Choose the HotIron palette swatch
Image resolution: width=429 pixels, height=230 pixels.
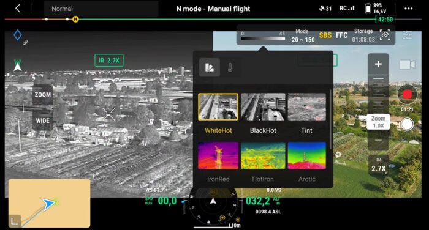click(x=263, y=155)
